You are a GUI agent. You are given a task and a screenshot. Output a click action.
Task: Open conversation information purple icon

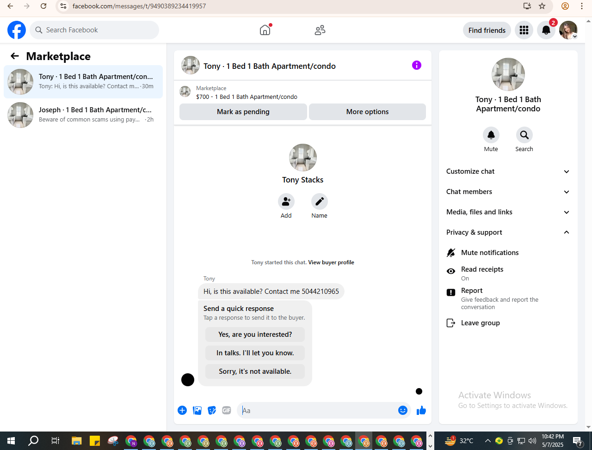tap(417, 65)
